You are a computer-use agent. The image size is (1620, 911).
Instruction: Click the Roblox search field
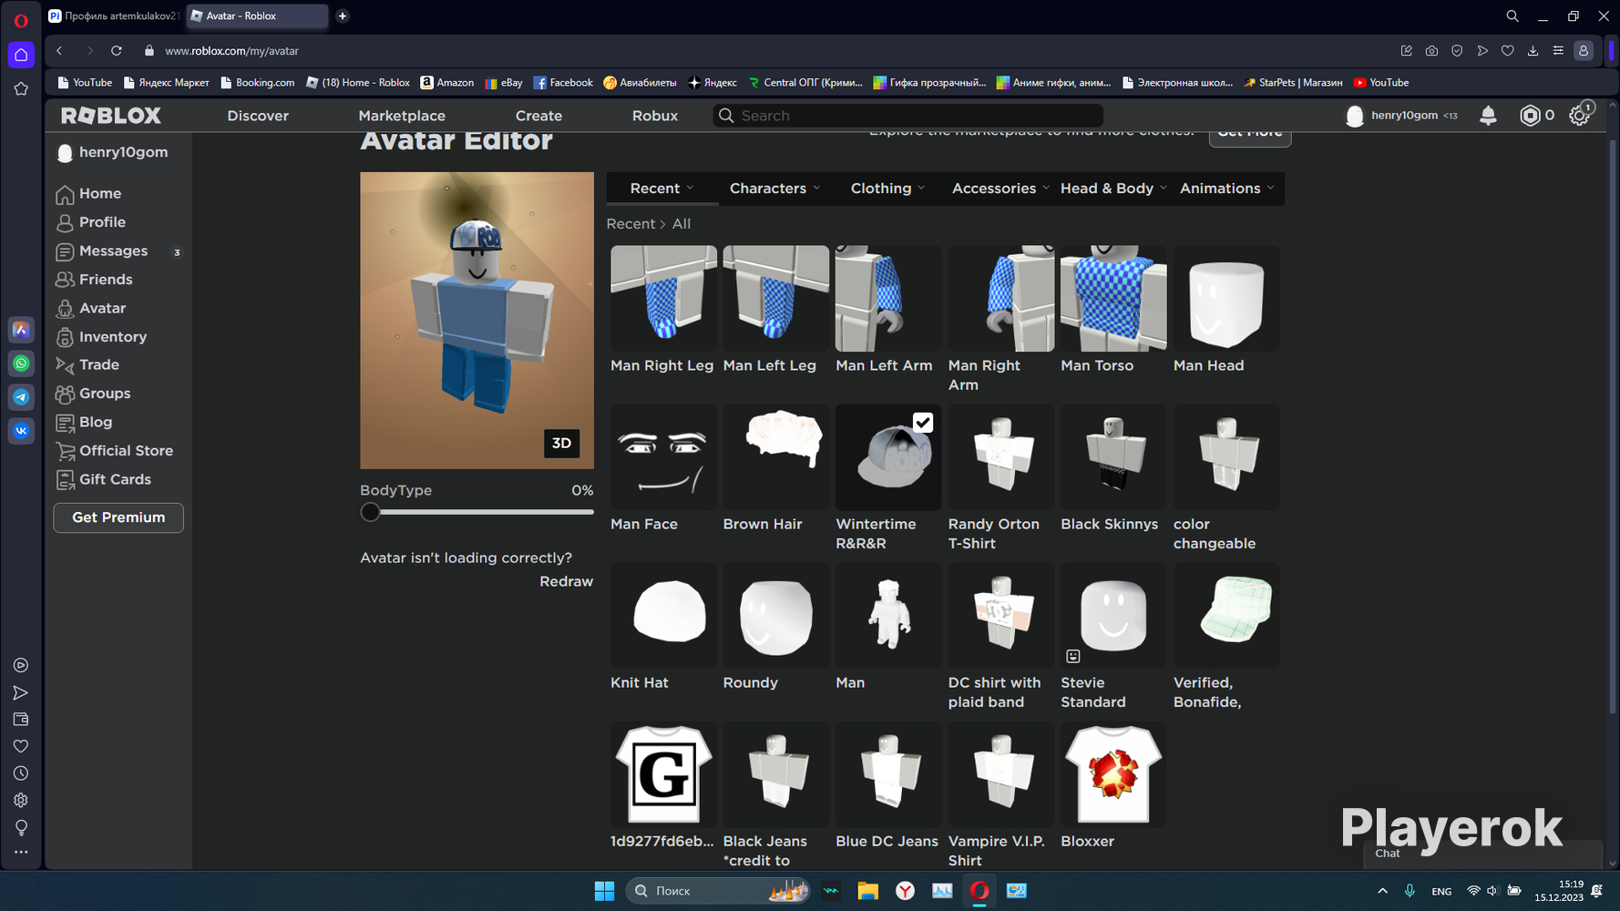pos(908,116)
